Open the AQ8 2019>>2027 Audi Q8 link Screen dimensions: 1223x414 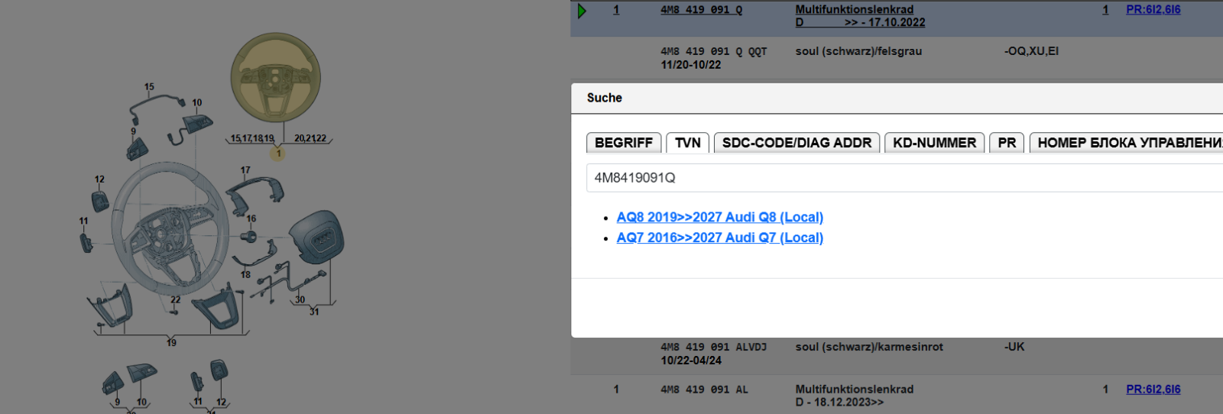pos(719,218)
